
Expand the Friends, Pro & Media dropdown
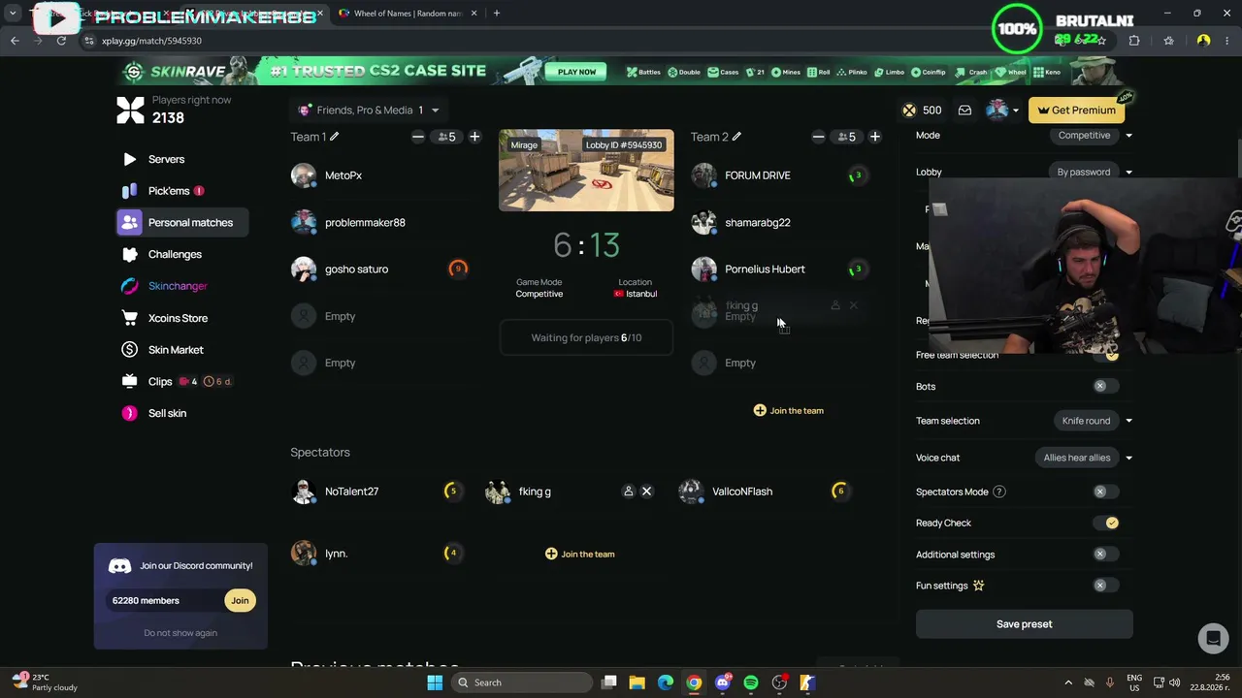[369, 111]
